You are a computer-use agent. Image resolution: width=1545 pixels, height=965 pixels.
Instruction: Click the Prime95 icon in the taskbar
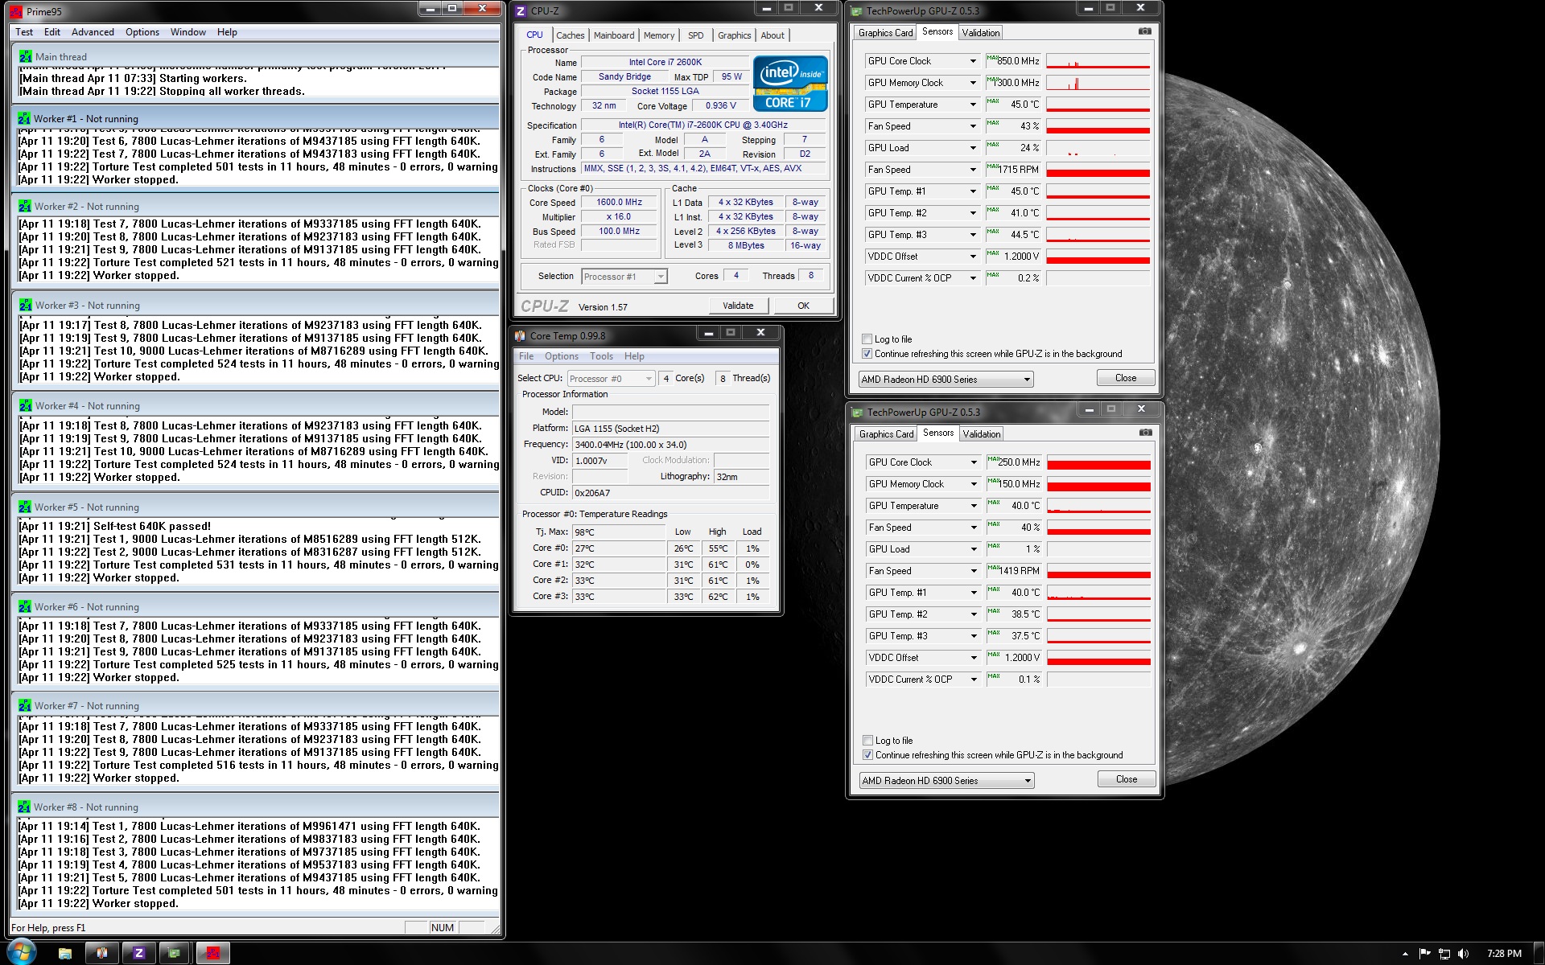pyautogui.click(x=212, y=953)
